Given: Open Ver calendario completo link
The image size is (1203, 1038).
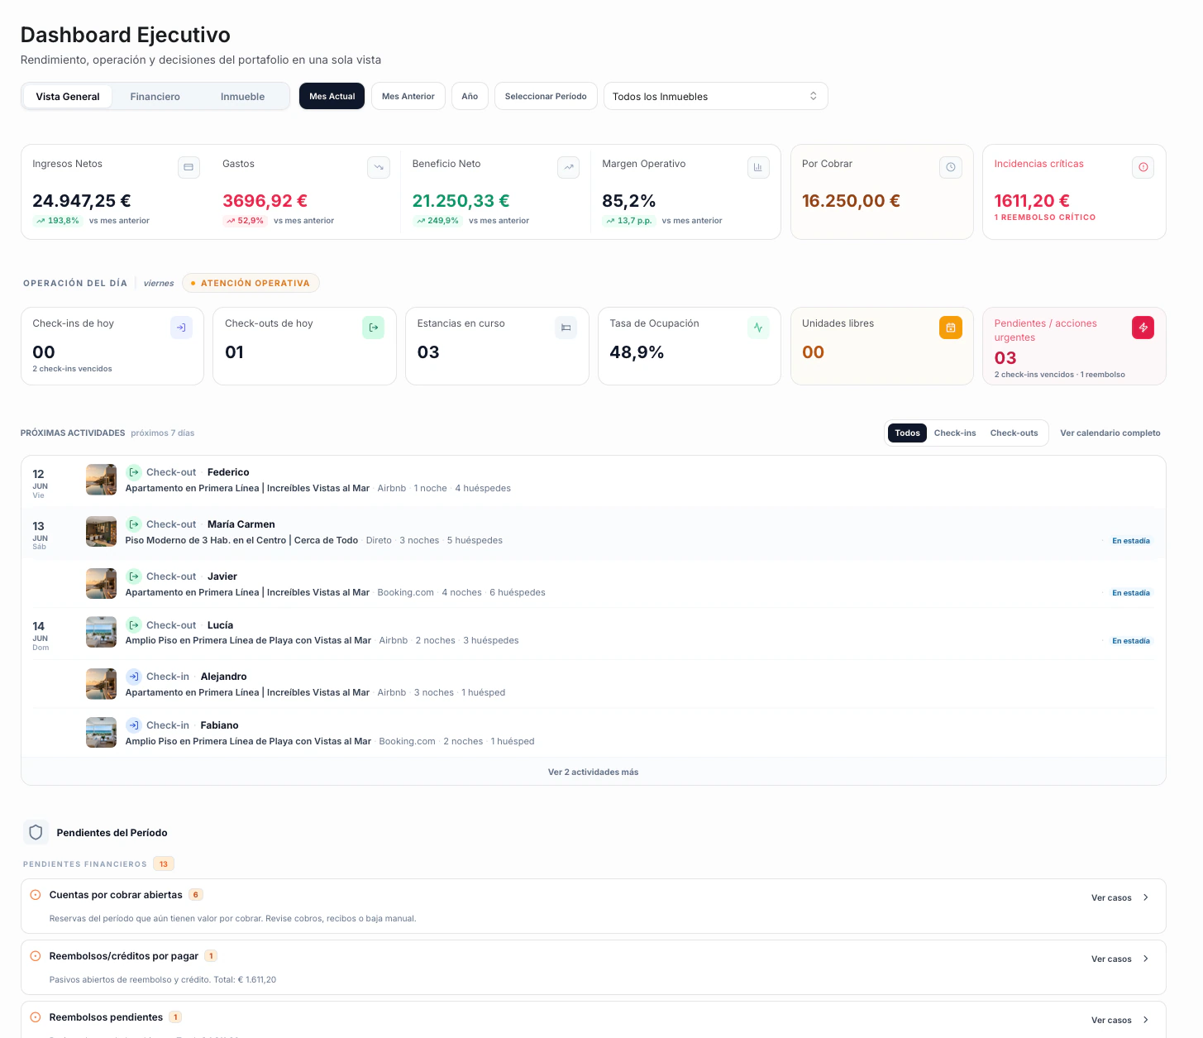Looking at the screenshot, I should point(1110,433).
